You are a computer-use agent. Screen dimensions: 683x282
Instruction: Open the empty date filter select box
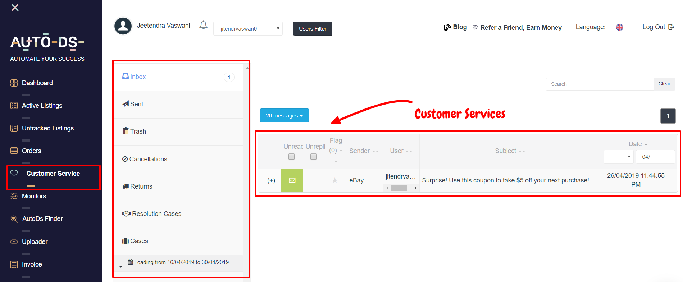coord(619,157)
